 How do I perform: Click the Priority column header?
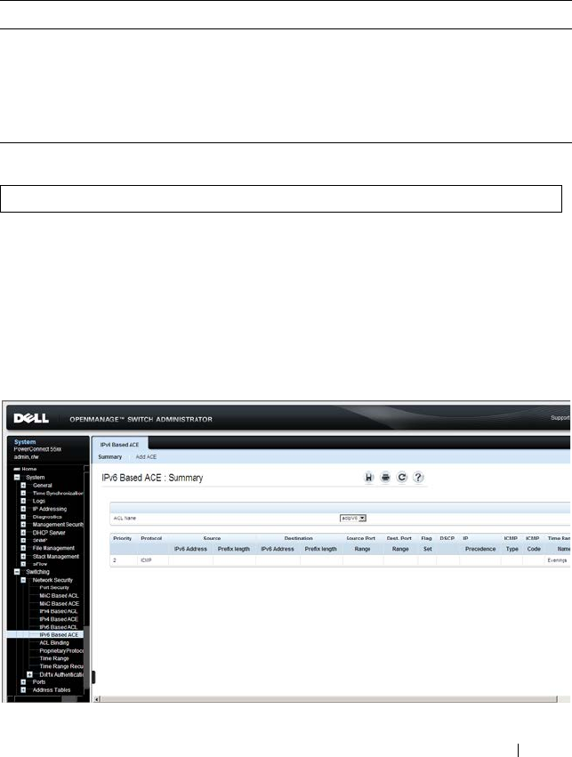point(123,538)
